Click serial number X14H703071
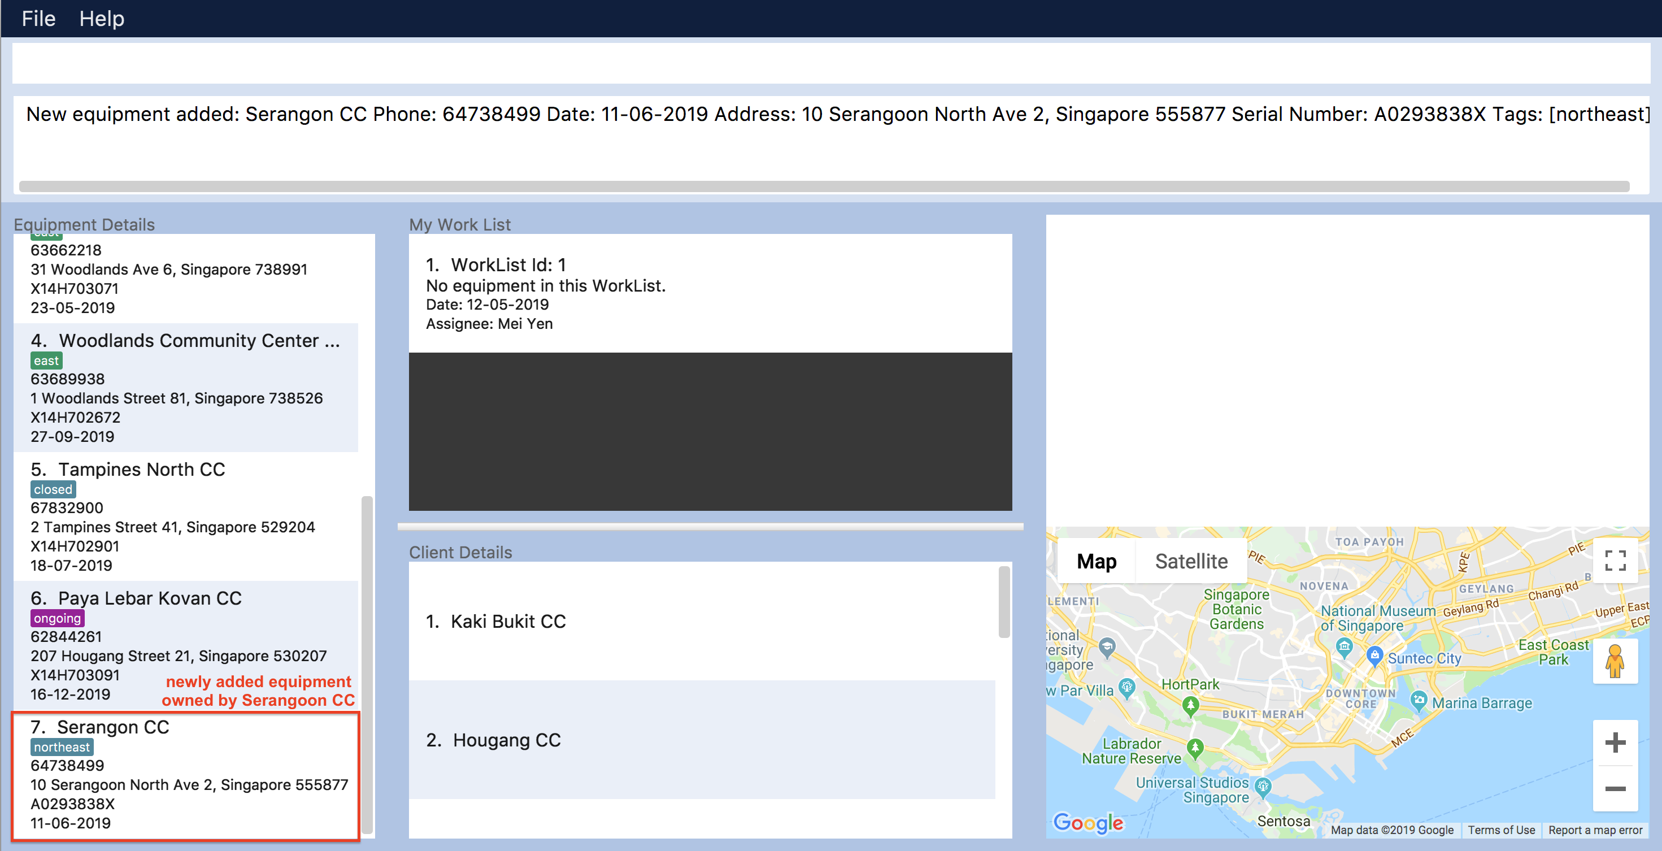This screenshot has width=1662, height=851. tap(74, 288)
